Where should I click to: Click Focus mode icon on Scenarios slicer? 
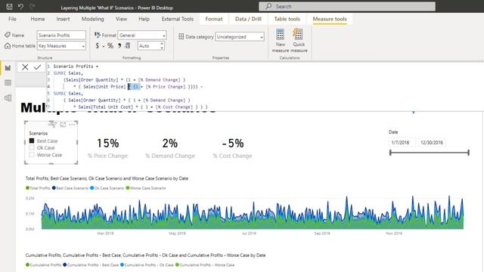(x=63, y=124)
